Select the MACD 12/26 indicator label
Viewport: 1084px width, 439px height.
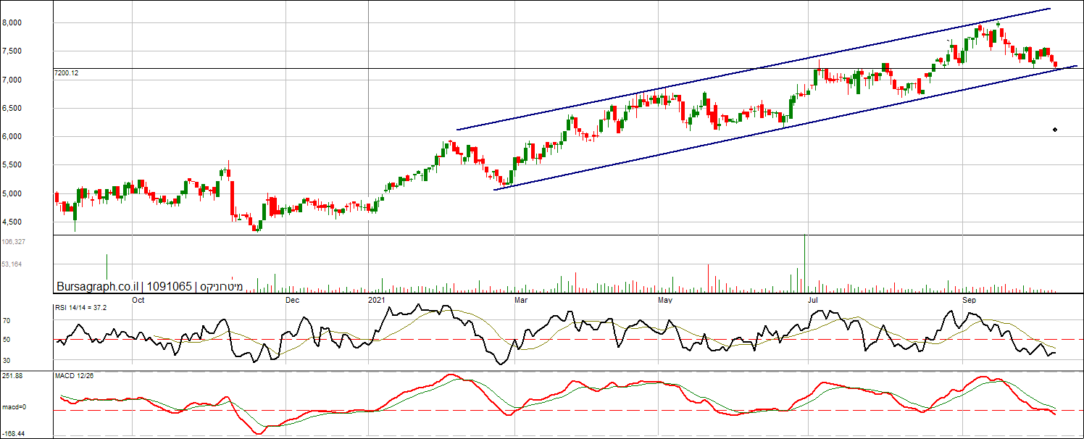pyautogui.click(x=75, y=376)
